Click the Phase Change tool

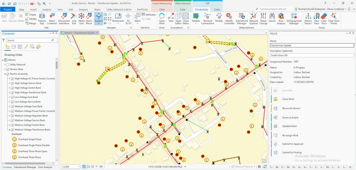pyautogui.click(x=263, y=18)
